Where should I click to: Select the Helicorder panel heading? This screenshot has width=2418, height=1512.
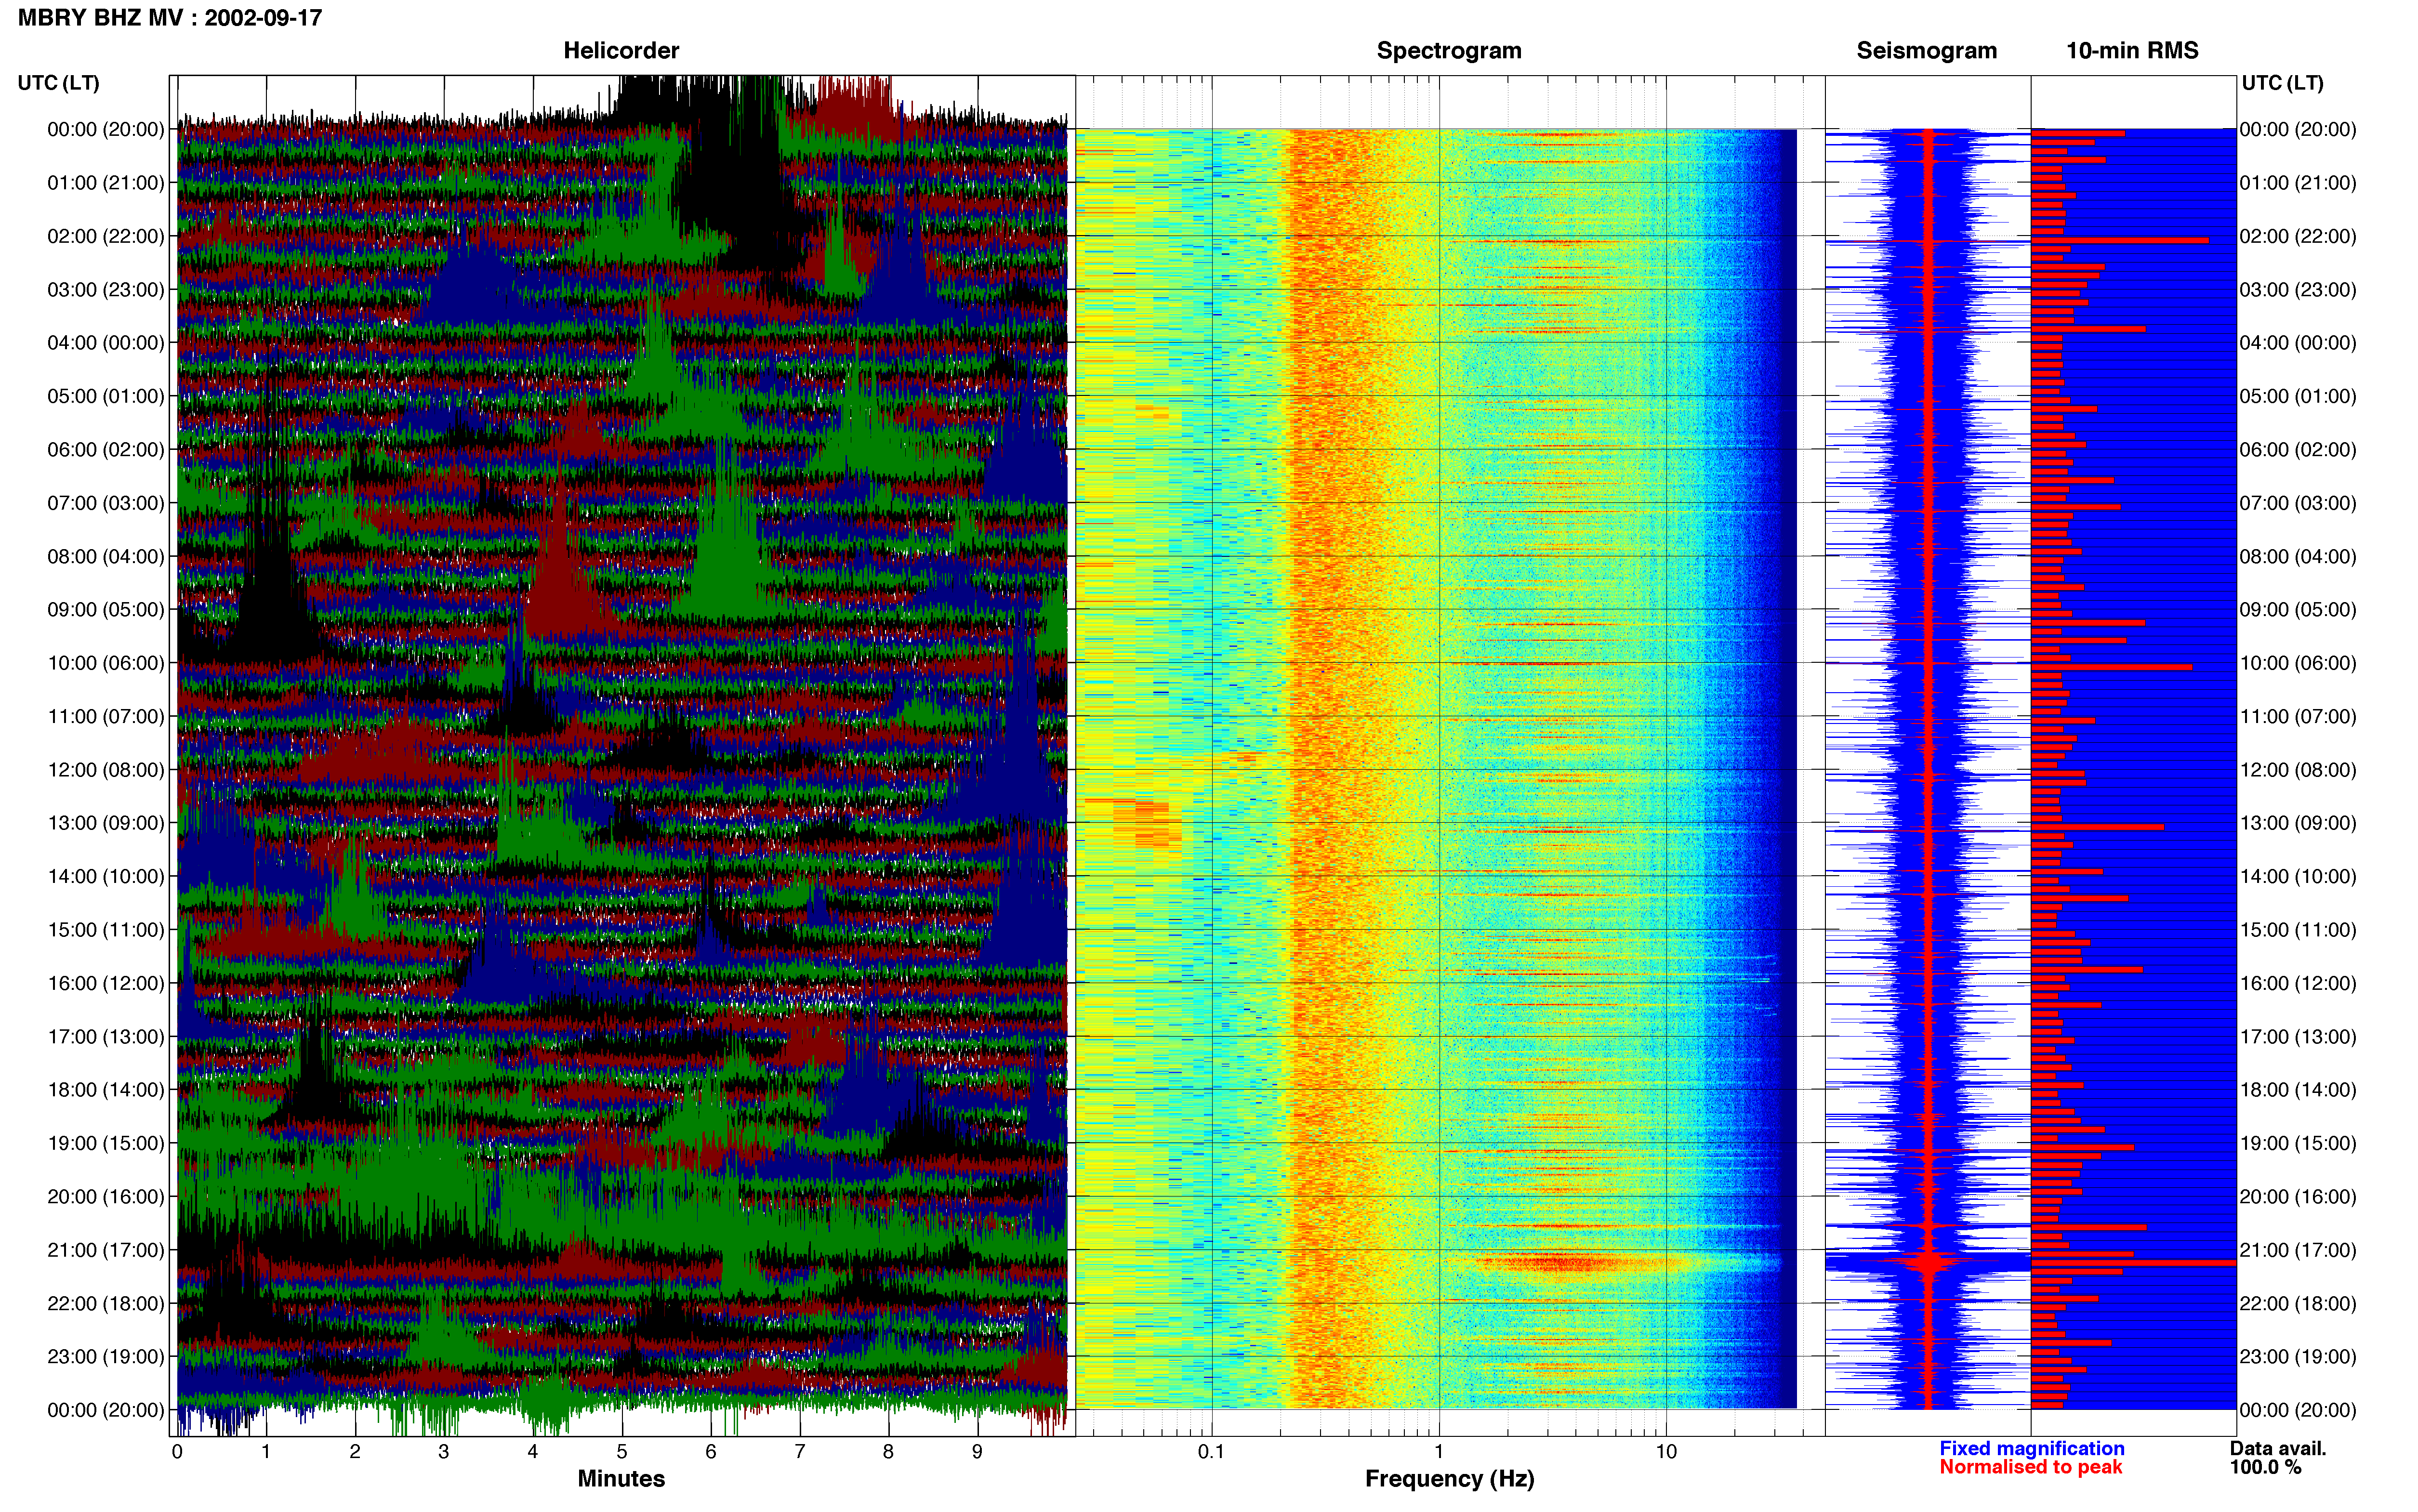coord(621,51)
